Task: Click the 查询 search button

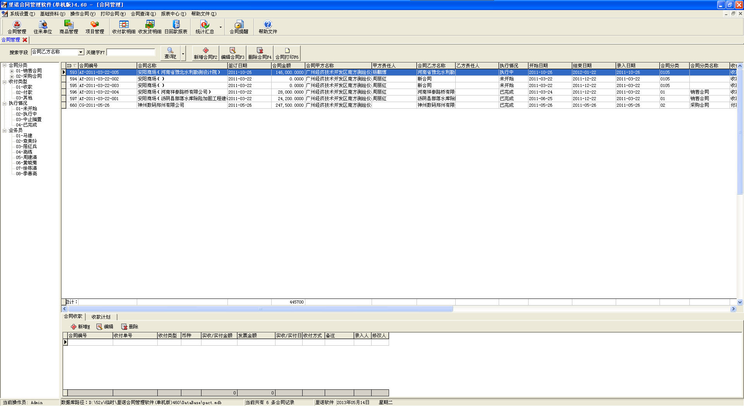Action: pos(170,53)
